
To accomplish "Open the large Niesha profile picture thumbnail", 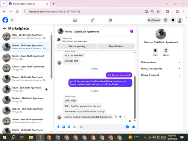I will click(x=161, y=34).
